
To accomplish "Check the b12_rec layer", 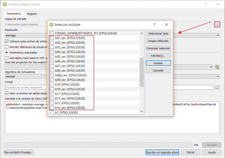I will [x=52, y=108].
